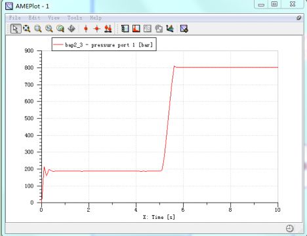This screenshot has width=307, height=236.
Task: Click the zoom out magnifier icon
Action: click(x=49, y=29)
